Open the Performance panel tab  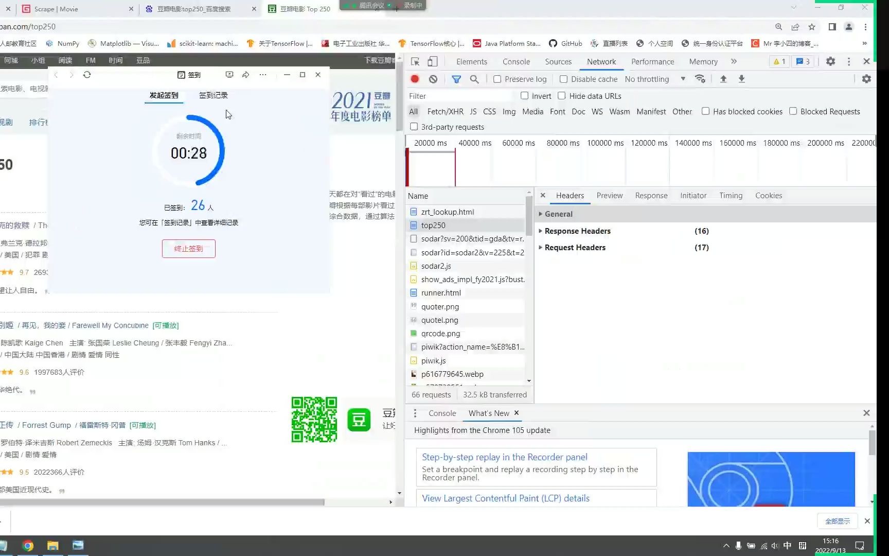click(652, 62)
